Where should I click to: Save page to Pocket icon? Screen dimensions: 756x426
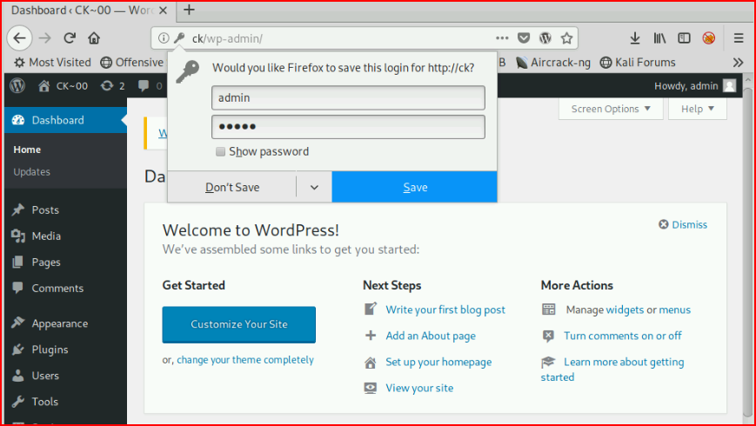point(524,38)
